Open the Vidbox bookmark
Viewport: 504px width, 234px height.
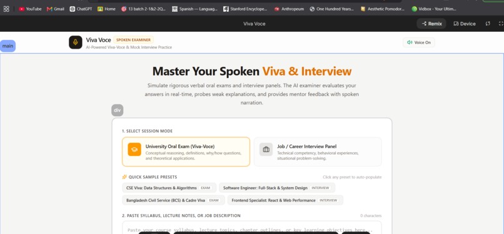434,9
